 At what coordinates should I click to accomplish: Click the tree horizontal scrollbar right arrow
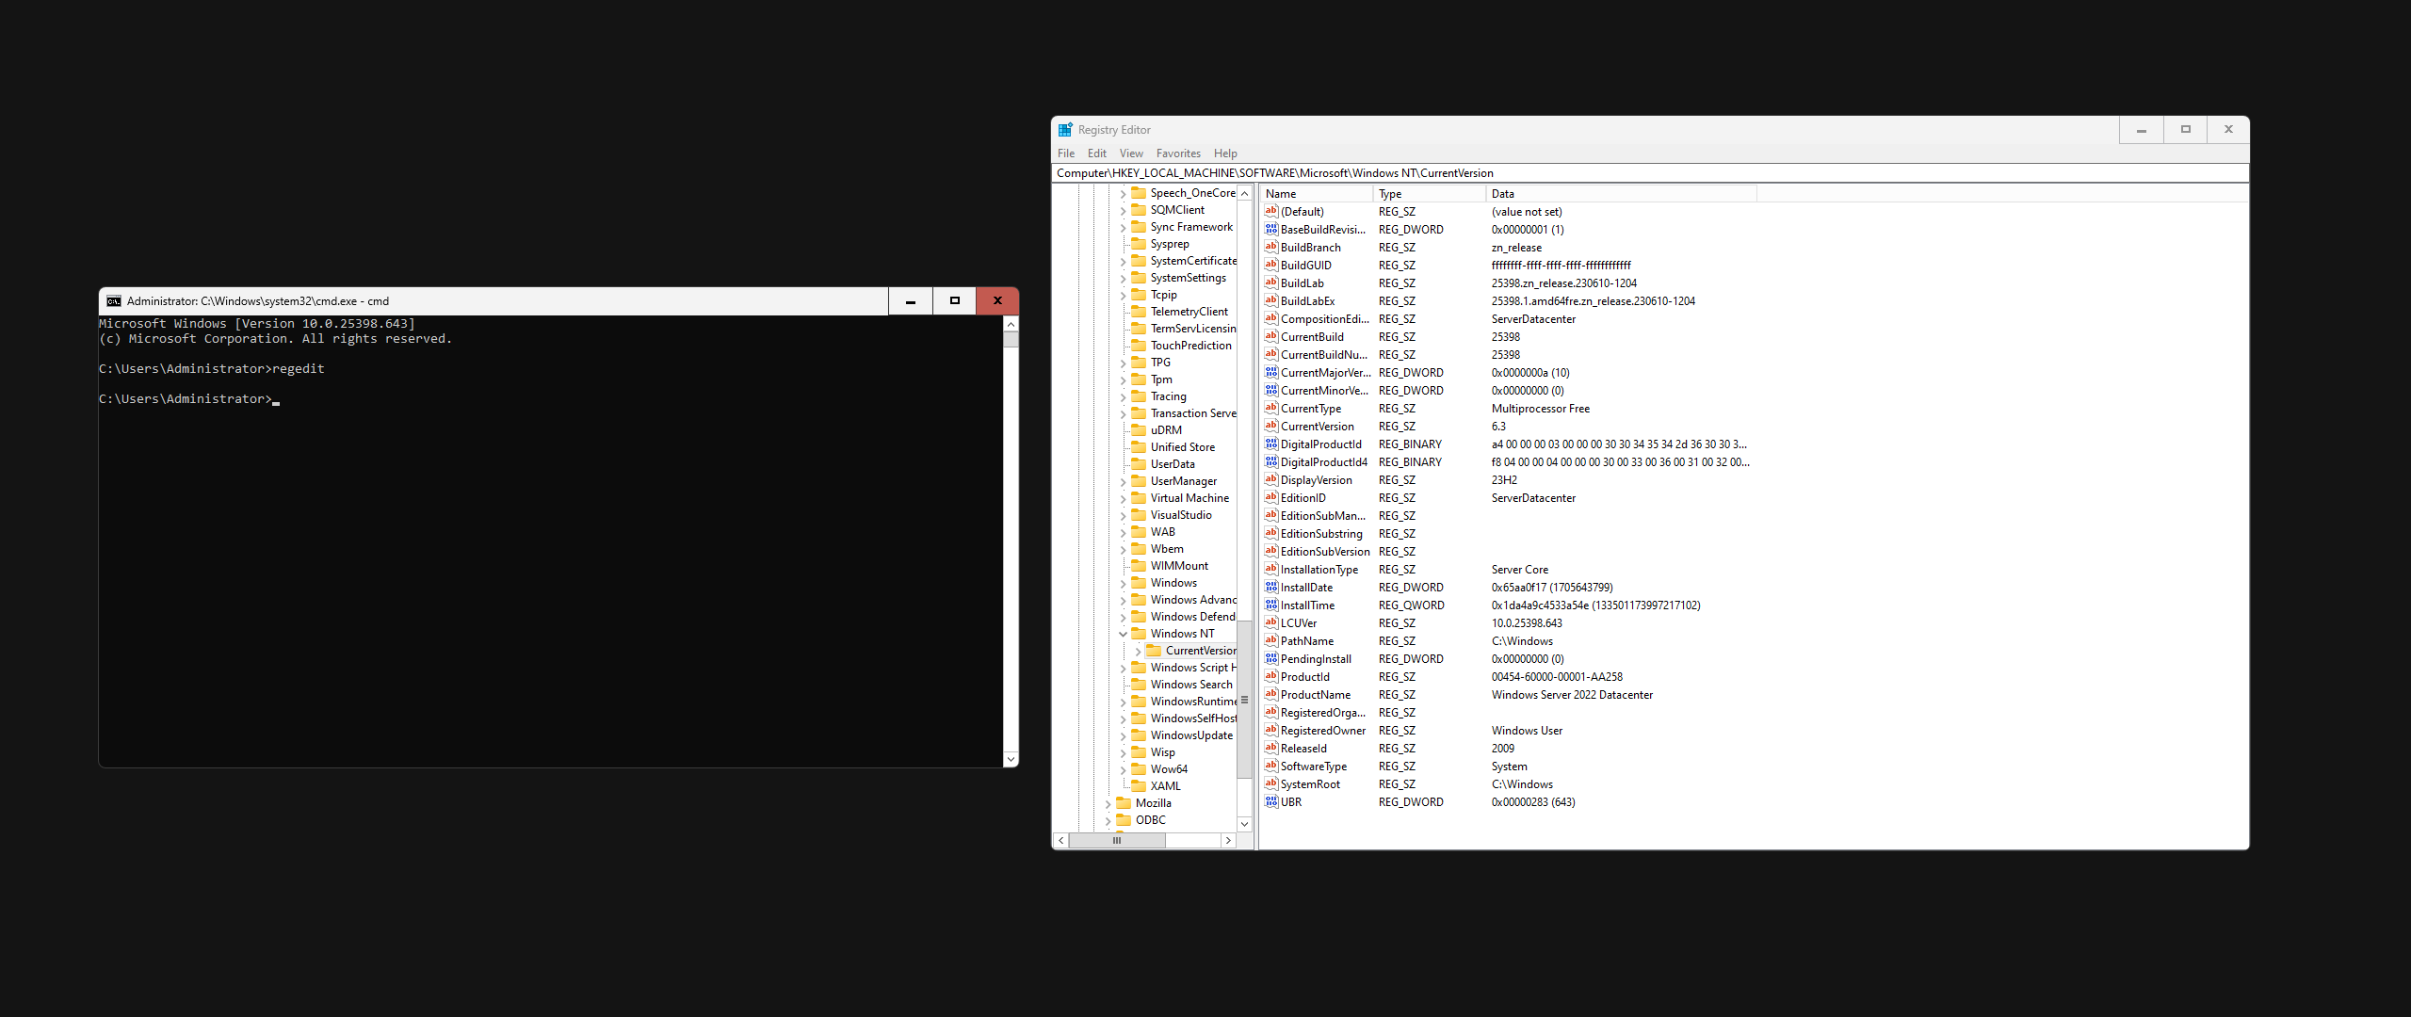pos(1228,841)
